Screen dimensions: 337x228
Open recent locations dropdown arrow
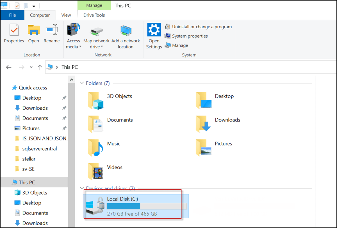pos(31,67)
